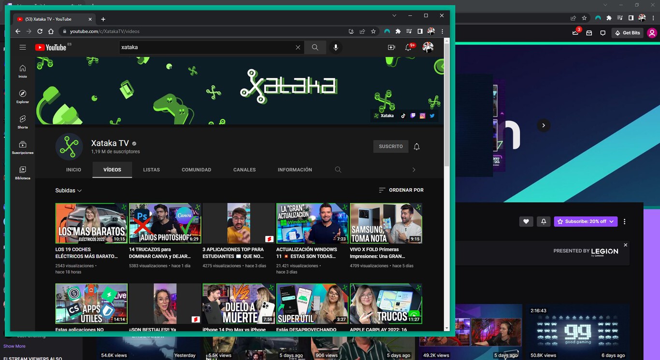Click the SUSCRITO button

click(x=391, y=146)
